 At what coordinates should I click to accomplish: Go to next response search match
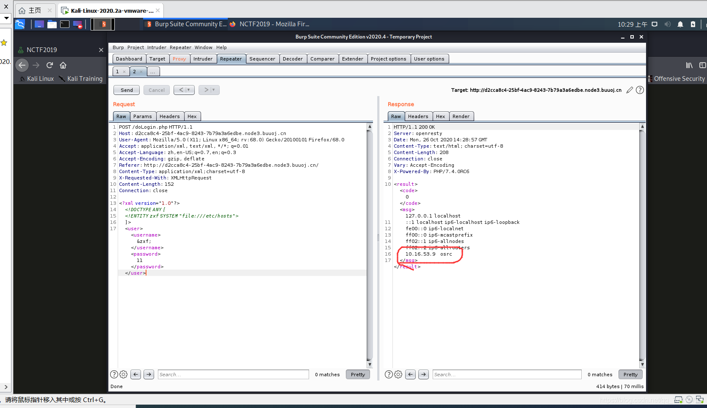pos(423,374)
